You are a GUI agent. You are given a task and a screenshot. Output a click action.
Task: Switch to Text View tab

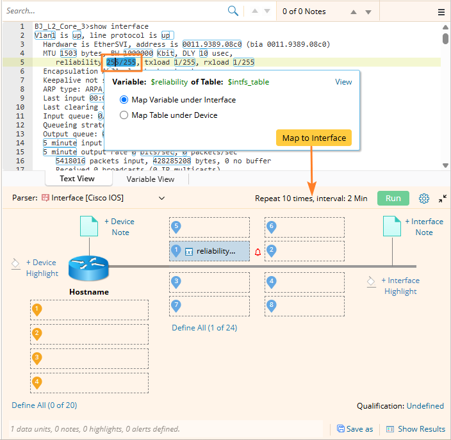pos(77,179)
